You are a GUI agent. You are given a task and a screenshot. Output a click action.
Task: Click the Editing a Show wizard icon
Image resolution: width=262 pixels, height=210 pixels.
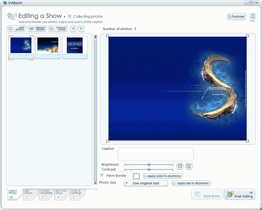click(12, 16)
